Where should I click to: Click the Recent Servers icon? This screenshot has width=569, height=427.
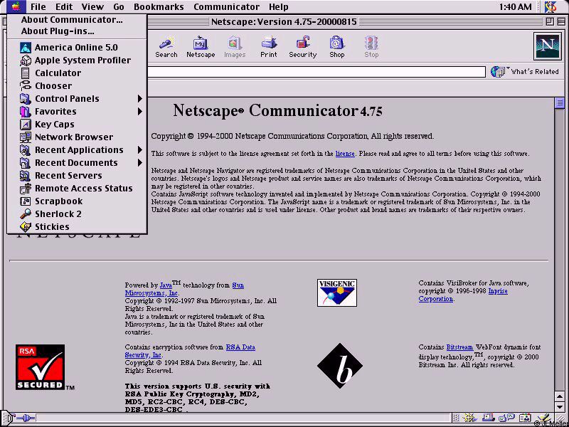click(x=26, y=176)
